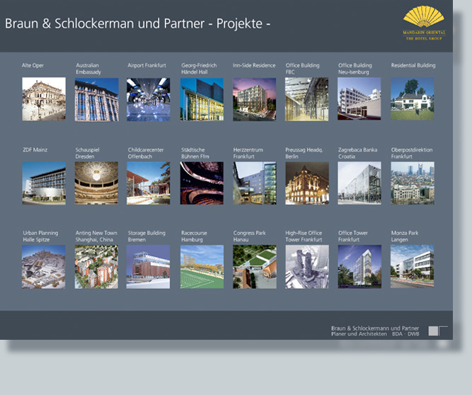The image size is (472, 395).
Task: Open the Congress Park Hanau project image
Action: click(255, 267)
